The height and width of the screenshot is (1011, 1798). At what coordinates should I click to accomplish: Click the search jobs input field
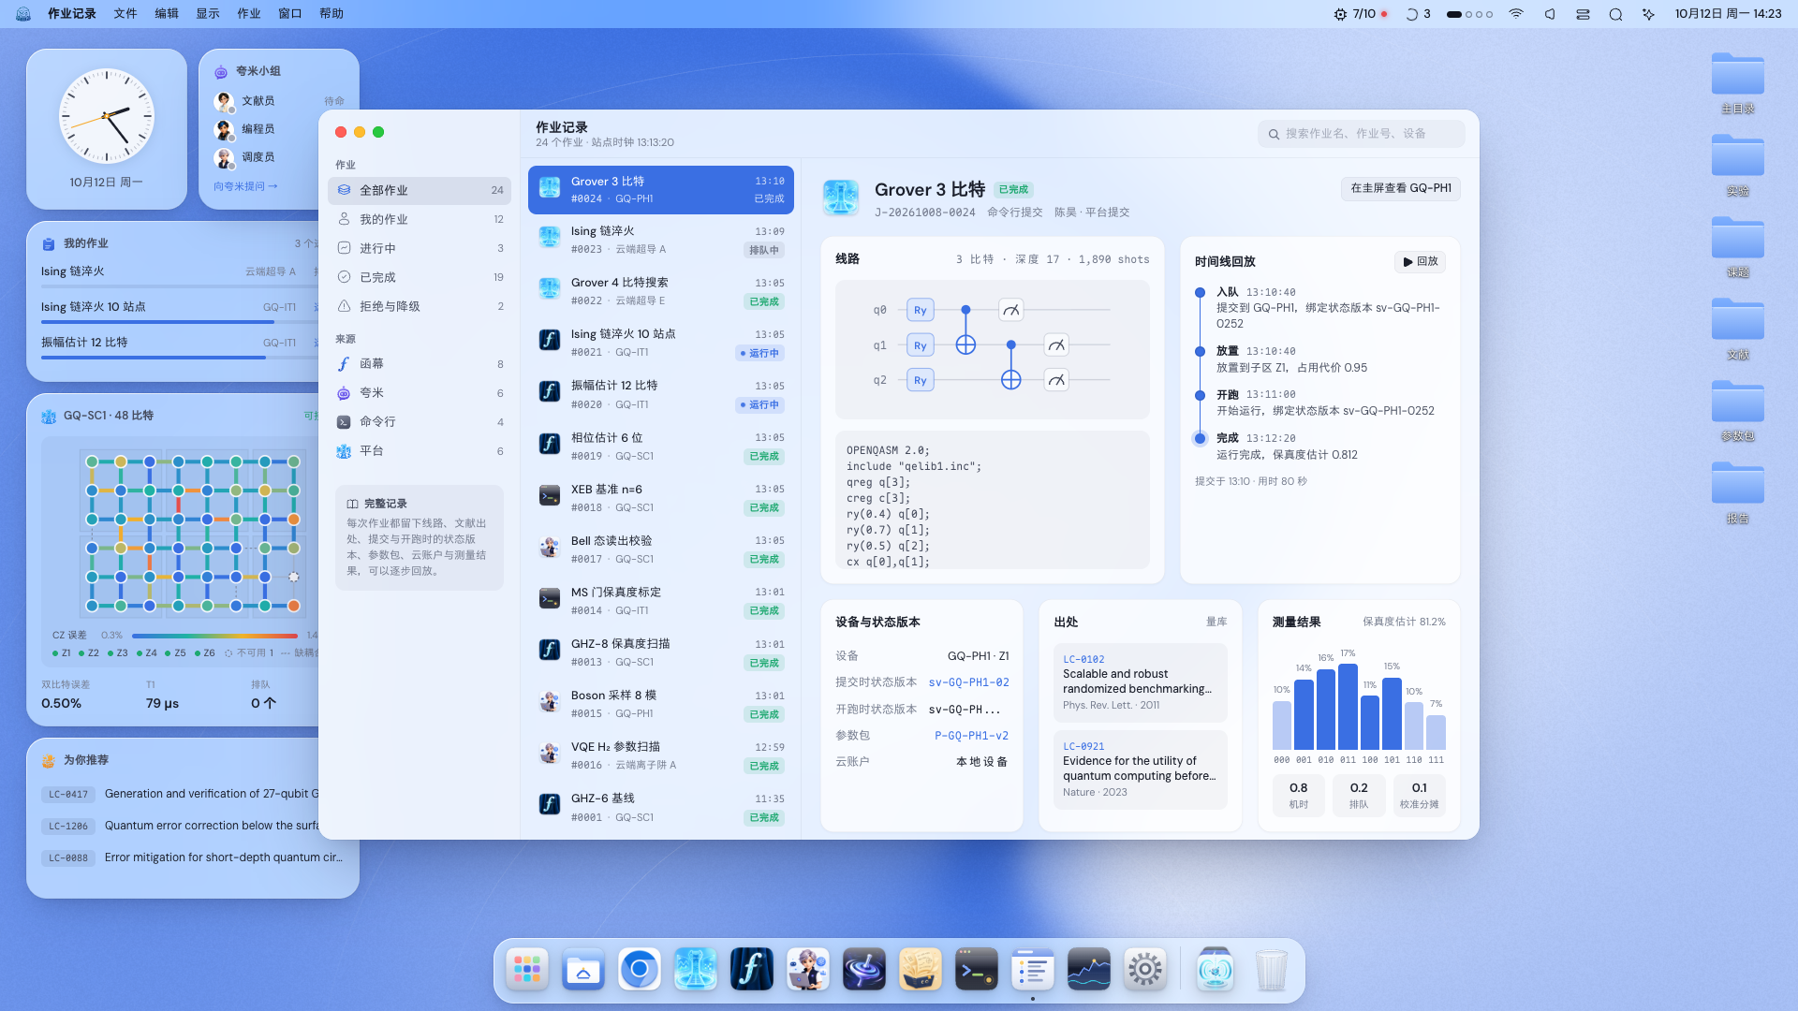pyautogui.click(x=1361, y=134)
